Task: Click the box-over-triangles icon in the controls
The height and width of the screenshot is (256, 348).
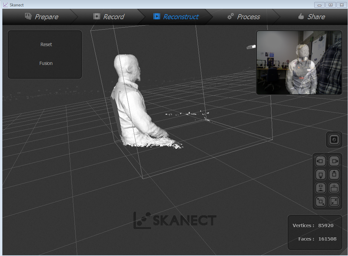Action: tap(320, 188)
